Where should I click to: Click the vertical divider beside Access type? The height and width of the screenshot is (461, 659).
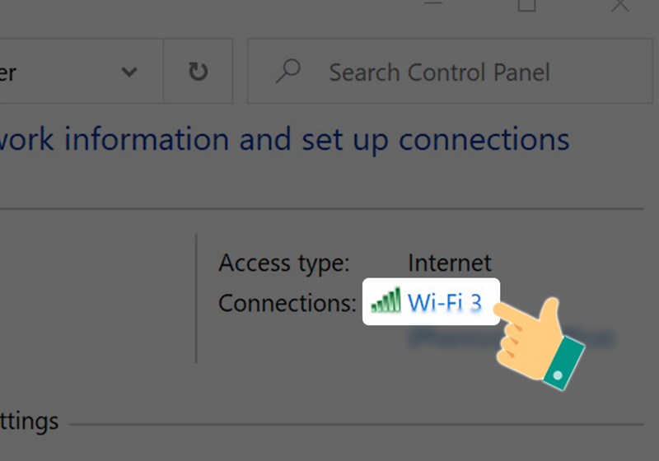pos(196,298)
